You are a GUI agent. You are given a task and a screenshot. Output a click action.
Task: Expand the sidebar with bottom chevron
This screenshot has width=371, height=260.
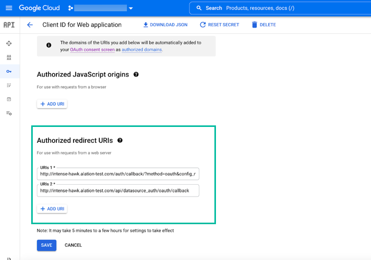(x=9, y=258)
